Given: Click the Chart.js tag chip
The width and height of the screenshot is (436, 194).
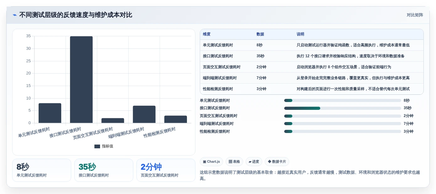Looking at the screenshot, I should click(211, 162).
